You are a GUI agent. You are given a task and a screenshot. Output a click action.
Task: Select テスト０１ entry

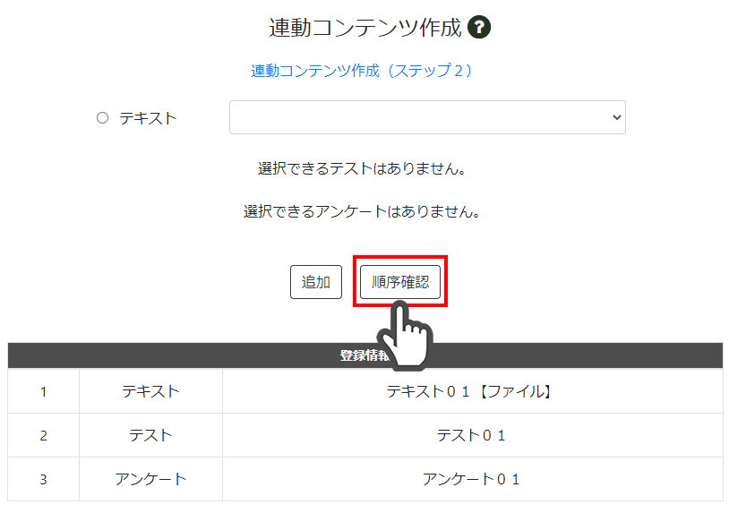[472, 435]
